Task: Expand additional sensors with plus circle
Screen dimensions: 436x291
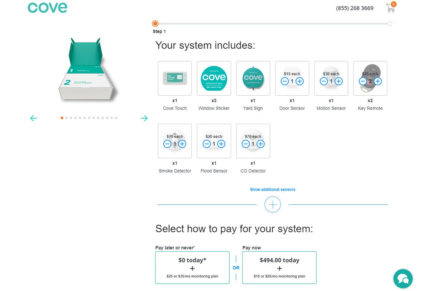Action: (x=272, y=204)
